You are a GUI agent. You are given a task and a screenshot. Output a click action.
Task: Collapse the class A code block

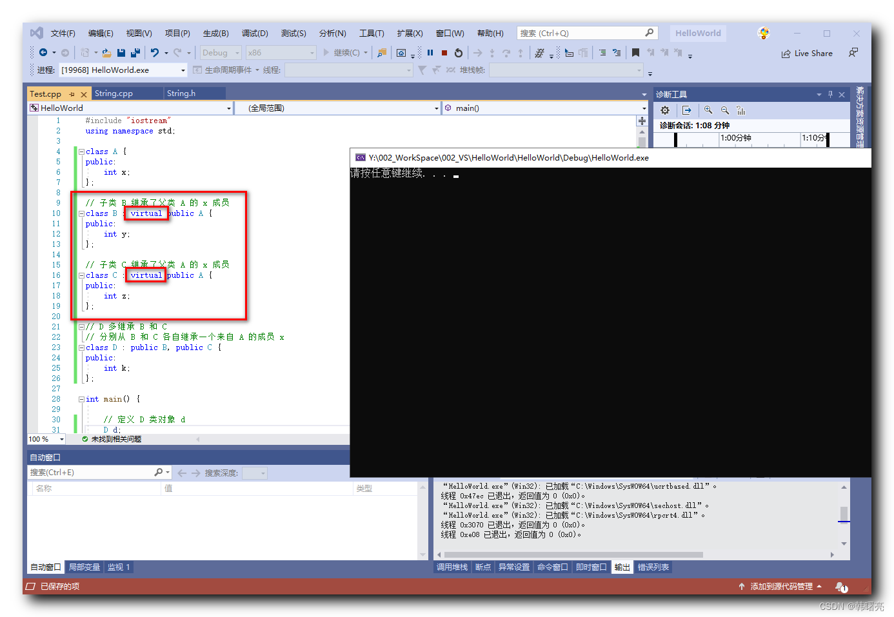(81, 152)
